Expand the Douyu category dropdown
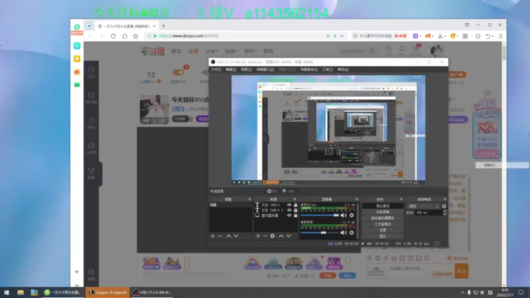Viewport: 530px width, 298px height. click(211, 51)
